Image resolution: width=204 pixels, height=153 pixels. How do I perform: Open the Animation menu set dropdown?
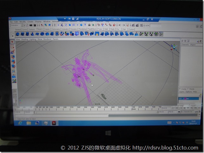click(22, 25)
